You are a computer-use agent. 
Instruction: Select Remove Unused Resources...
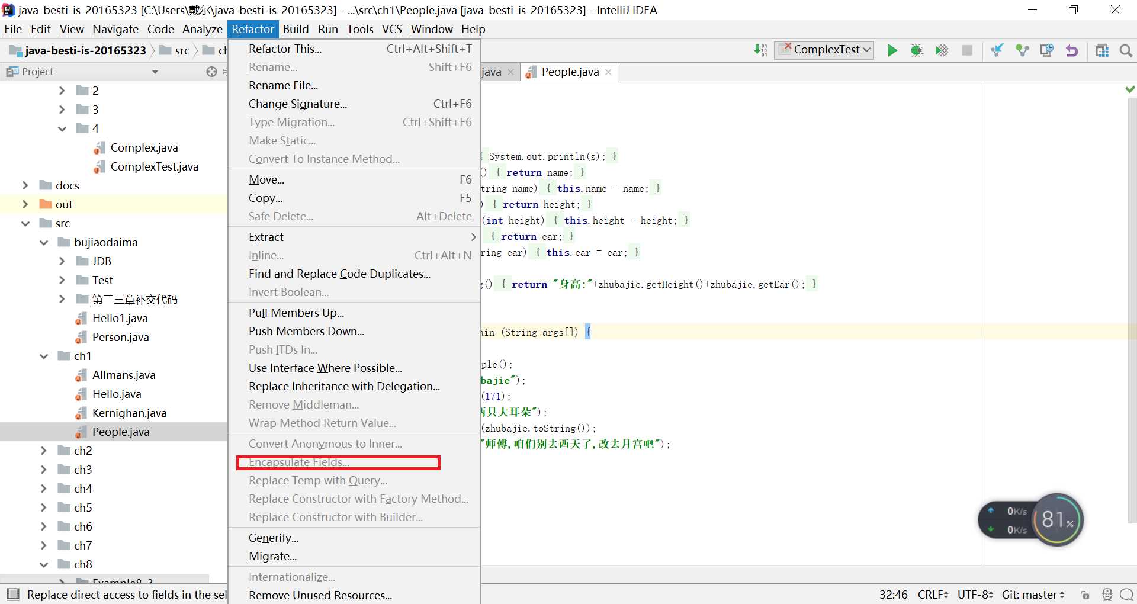point(354,595)
